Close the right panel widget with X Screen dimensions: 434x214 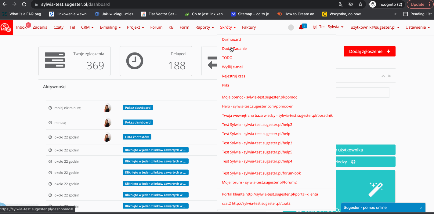pyautogui.click(x=389, y=76)
